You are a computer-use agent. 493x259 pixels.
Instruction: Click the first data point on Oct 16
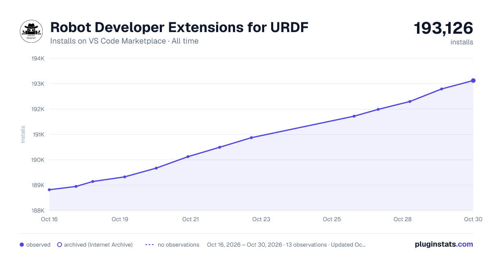[x=49, y=190]
